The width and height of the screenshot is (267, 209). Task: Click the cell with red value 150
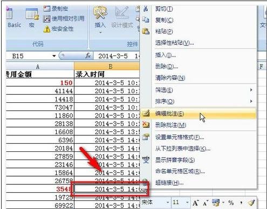click(40, 82)
